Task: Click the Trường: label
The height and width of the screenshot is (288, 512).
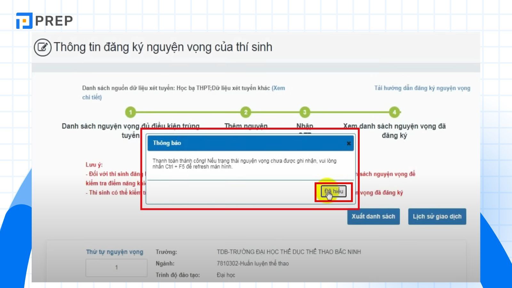Action: coord(166,252)
